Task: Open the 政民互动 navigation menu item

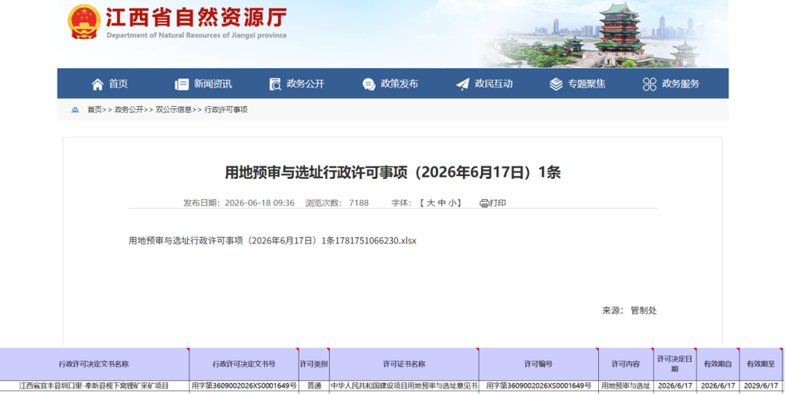Action: pos(494,84)
